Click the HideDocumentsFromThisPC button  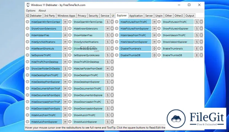(46, 89)
